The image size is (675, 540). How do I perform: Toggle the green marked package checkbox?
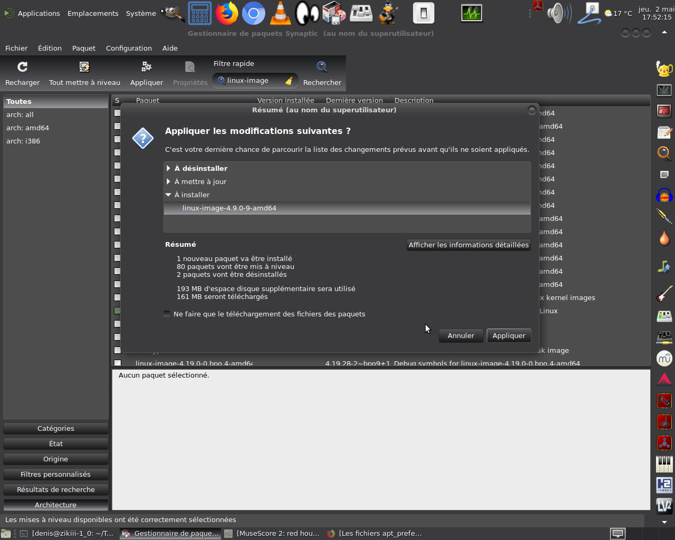[118, 311]
